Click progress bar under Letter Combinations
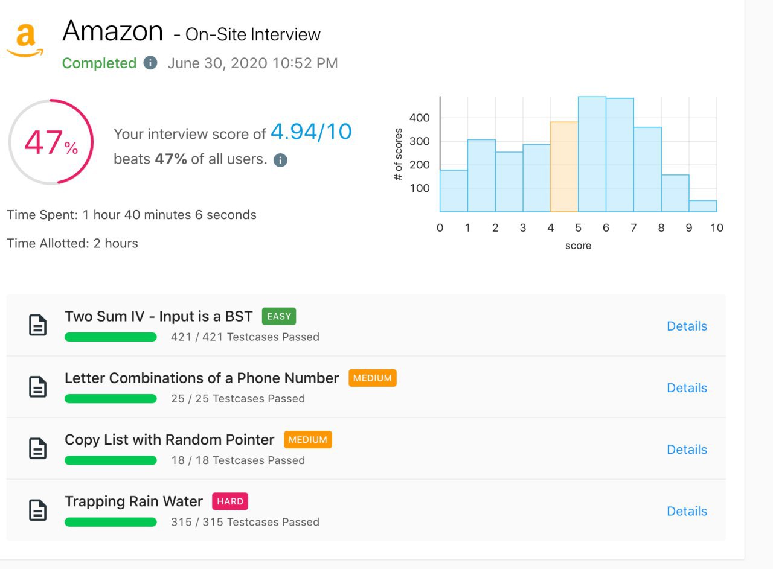 pyautogui.click(x=111, y=398)
